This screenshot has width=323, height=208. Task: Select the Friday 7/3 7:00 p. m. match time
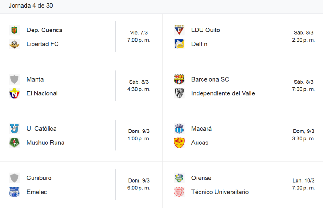click(x=139, y=37)
